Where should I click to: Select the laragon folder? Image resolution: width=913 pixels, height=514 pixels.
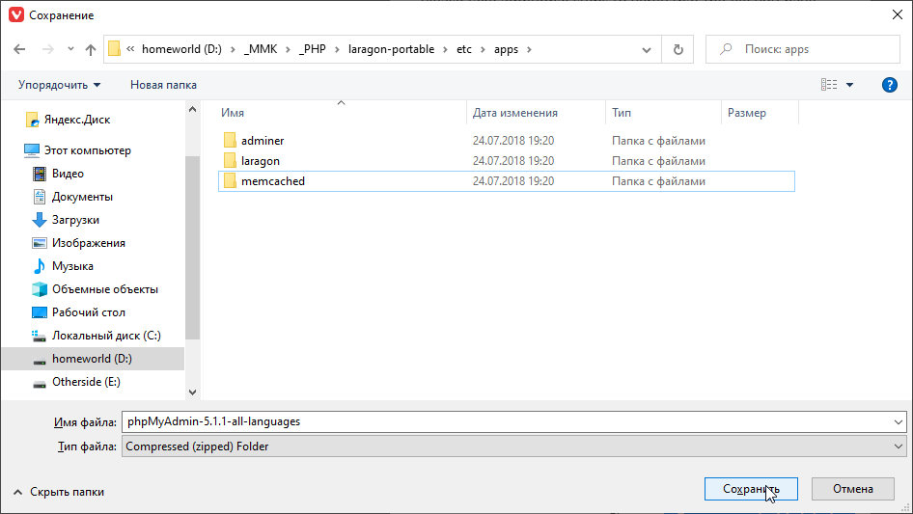pos(260,161)
